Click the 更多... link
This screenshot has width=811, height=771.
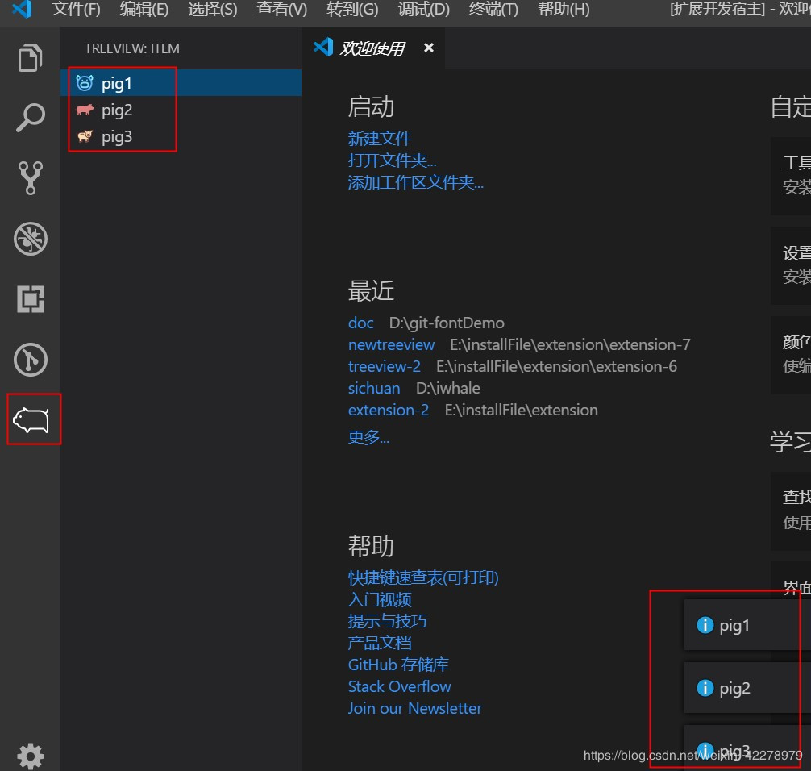[x=368, y=437]
